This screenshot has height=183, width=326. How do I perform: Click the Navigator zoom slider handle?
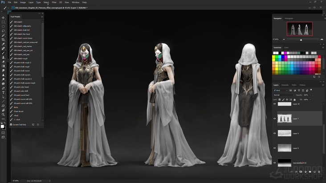point(301,40)
